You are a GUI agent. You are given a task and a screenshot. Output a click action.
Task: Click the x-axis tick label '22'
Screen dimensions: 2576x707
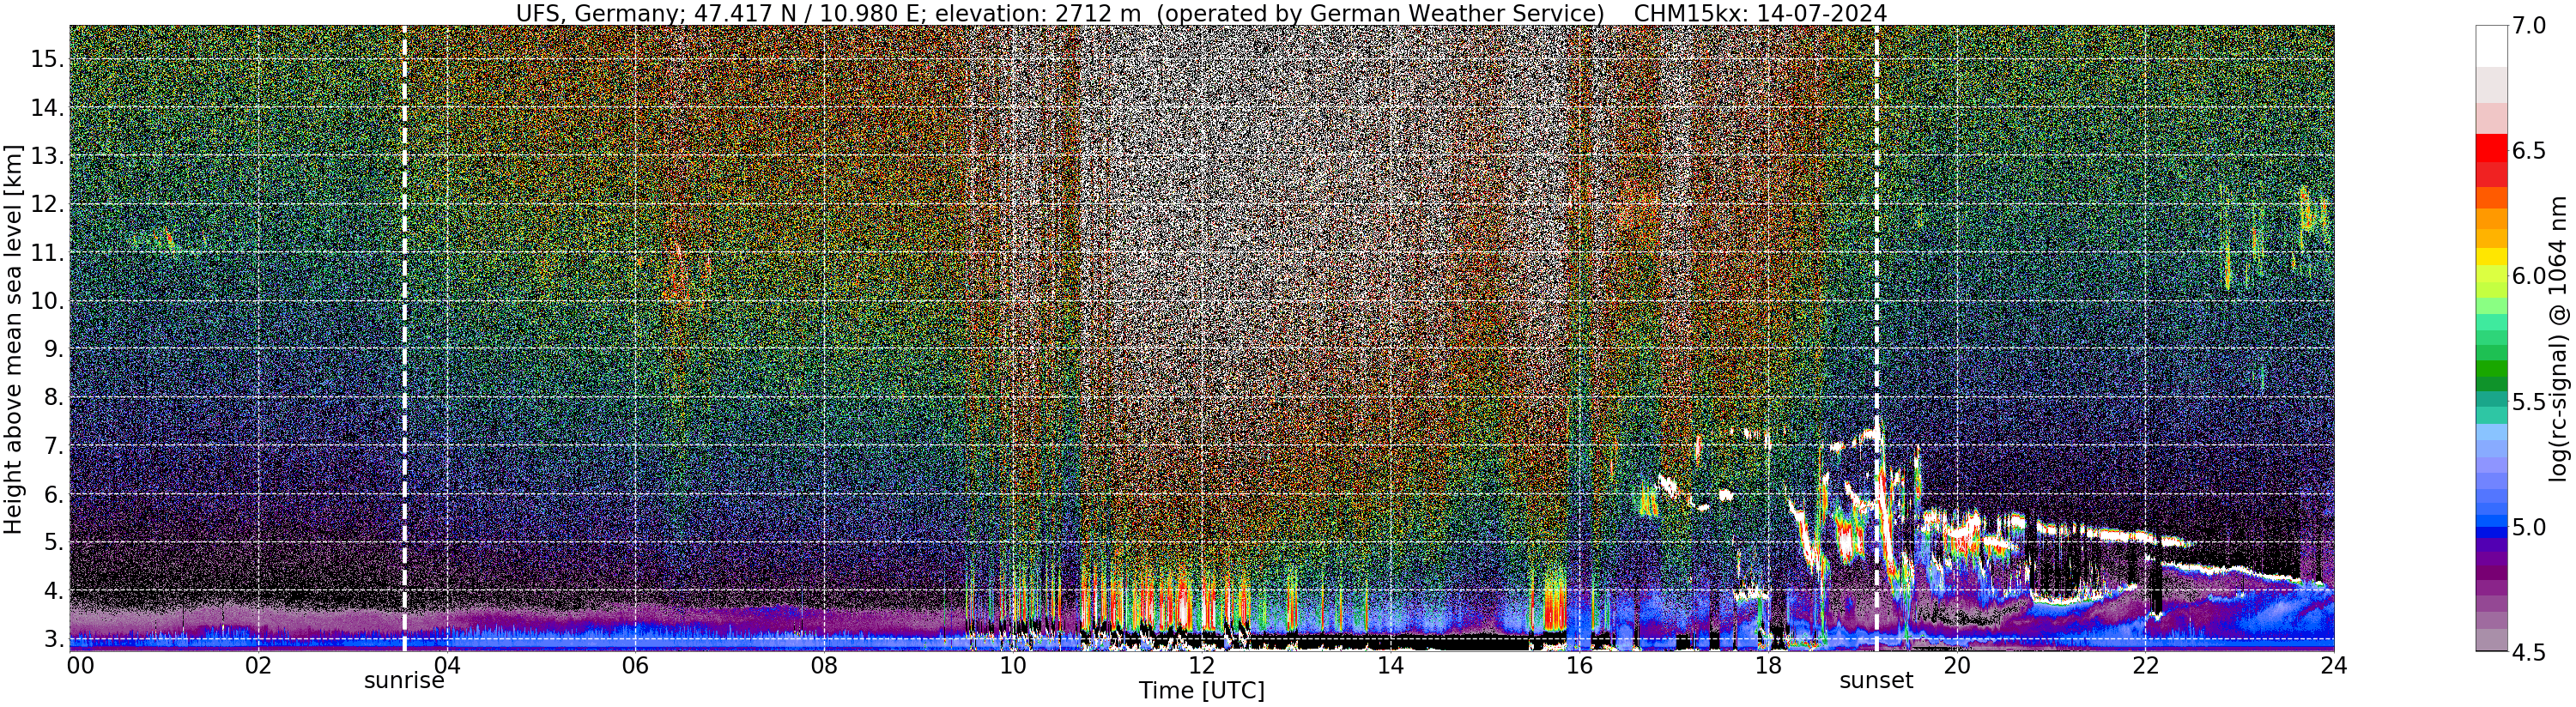click(2145, 666)
